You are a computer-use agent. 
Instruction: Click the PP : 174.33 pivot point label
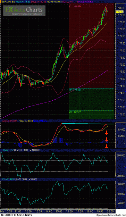[x=75, y=90]
